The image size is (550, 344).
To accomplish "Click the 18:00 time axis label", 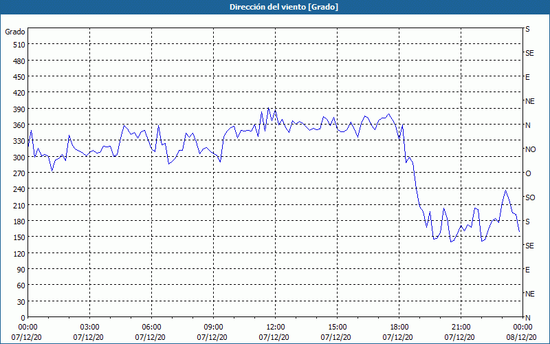I will [399, 327].
